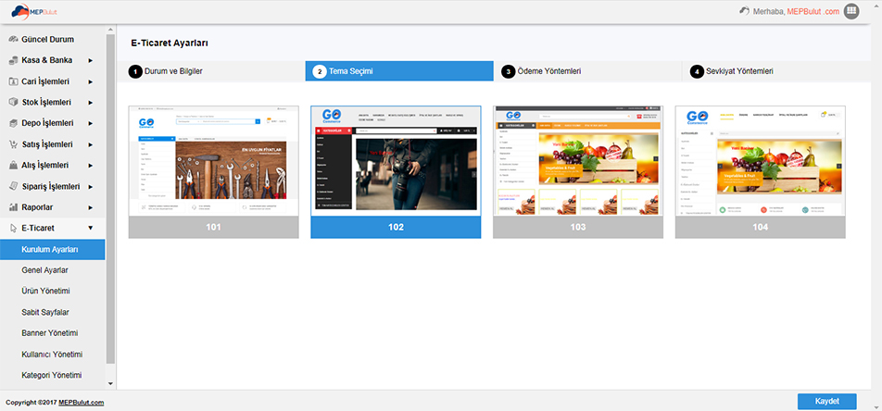Go to Ödeme Yöntemleri tab

click(x=587, y=71)
